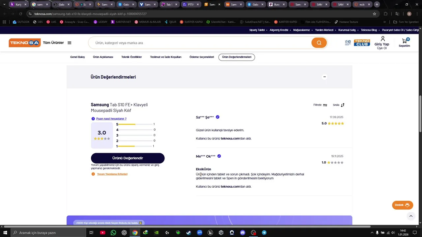Open the Tekno Club logo link
Screen dimensions: 422x237
(362, 43)
